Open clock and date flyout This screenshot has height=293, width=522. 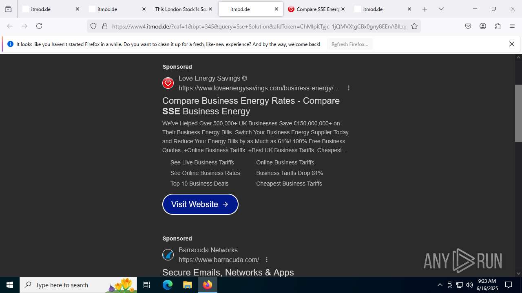point(487,285)
